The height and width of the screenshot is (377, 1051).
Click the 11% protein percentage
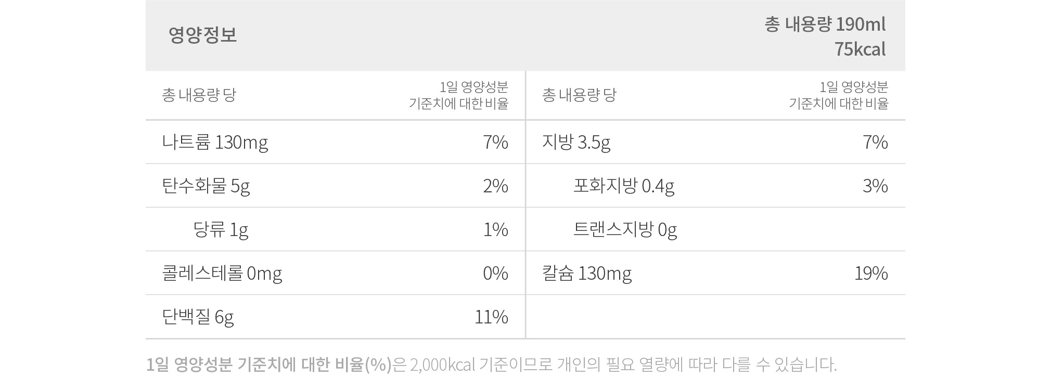[491, 317]
